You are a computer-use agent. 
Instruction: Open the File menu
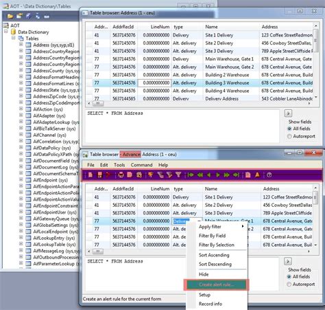click(x=91, y=165)
